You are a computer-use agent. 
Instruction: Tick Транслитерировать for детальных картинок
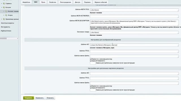click(91, 88)
